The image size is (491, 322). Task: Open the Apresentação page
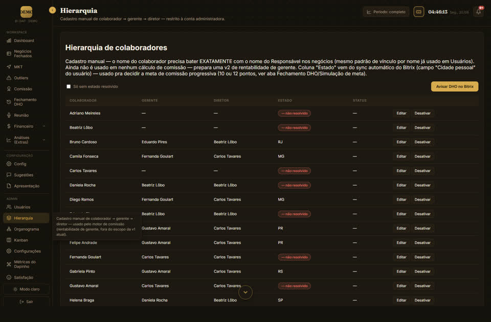(x=26, y=186)
